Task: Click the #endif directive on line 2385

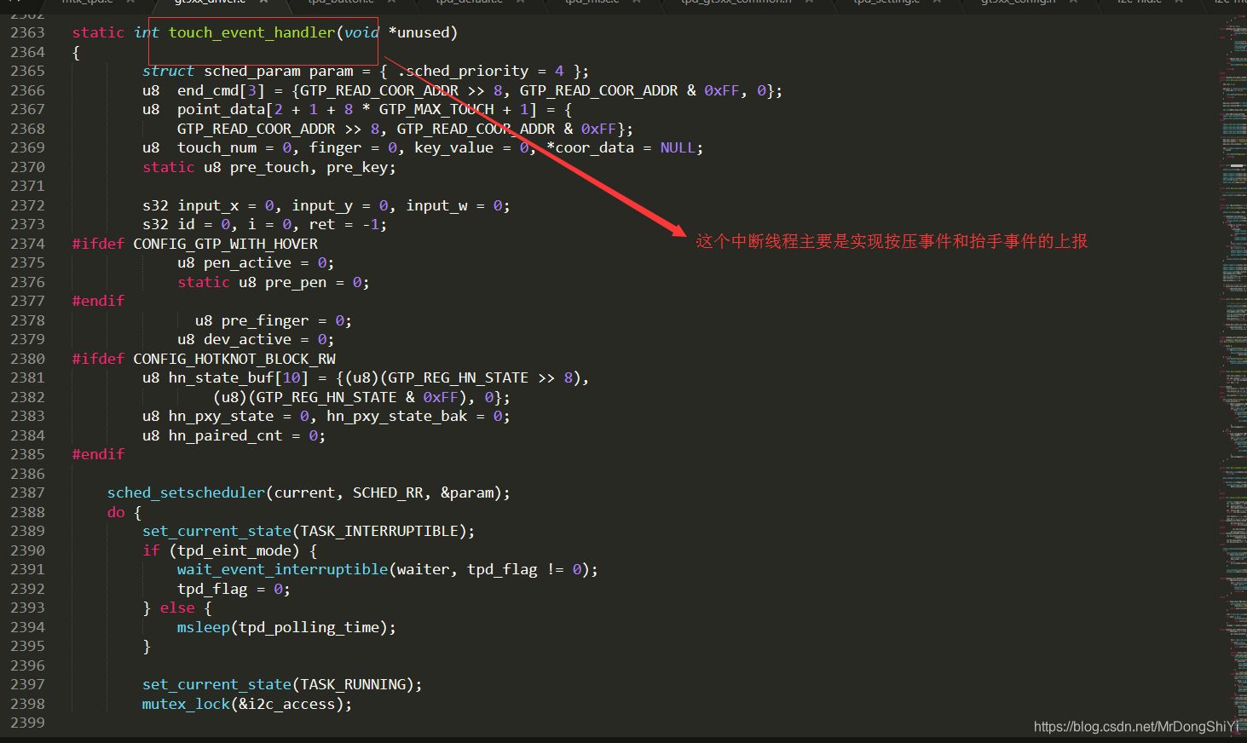Action: (98, 454)
